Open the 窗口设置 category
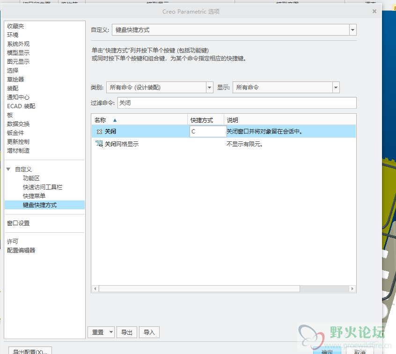396x354 pixels. [18, 223]
